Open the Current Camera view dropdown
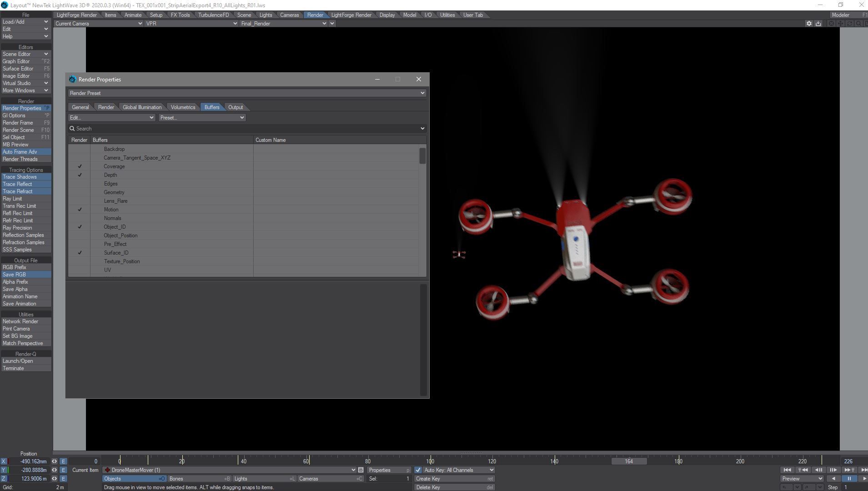This screenshot has height=491, width=868. [98, 24]
